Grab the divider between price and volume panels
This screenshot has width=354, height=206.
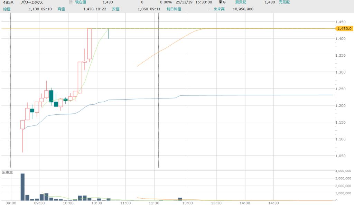pyautogui.click(x=173, y=169)
